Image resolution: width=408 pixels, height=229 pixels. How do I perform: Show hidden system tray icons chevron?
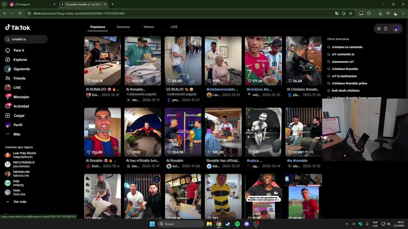pyautogui.click(x=347, y=224)
